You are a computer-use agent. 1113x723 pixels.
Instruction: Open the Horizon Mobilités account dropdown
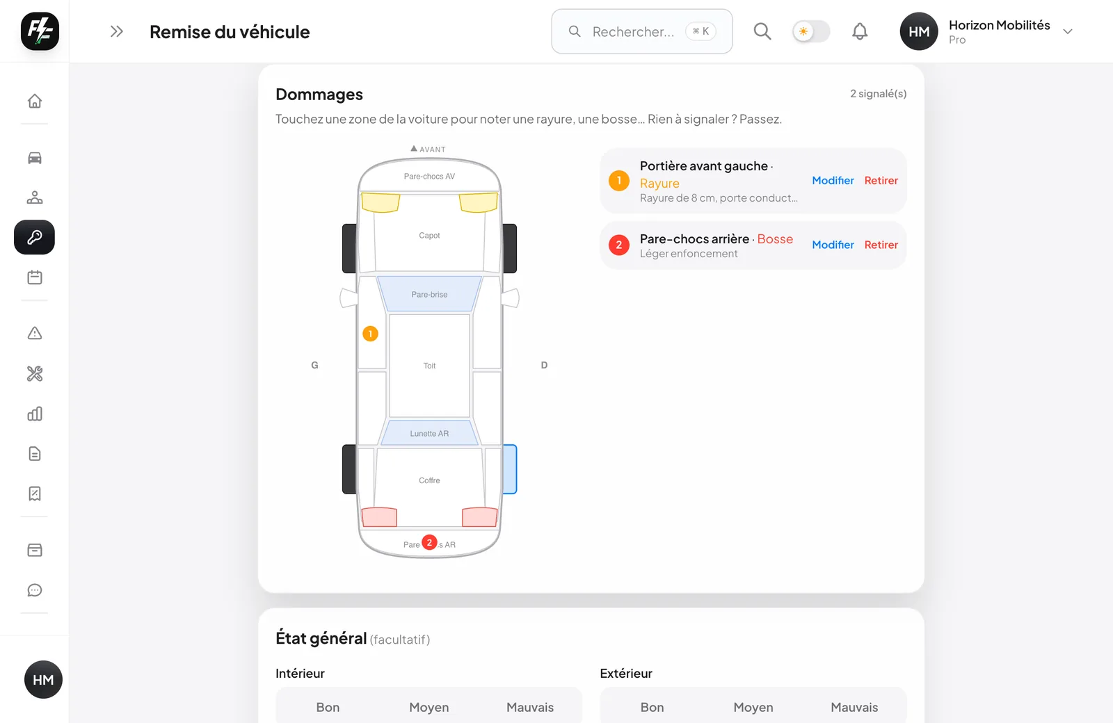988,31
